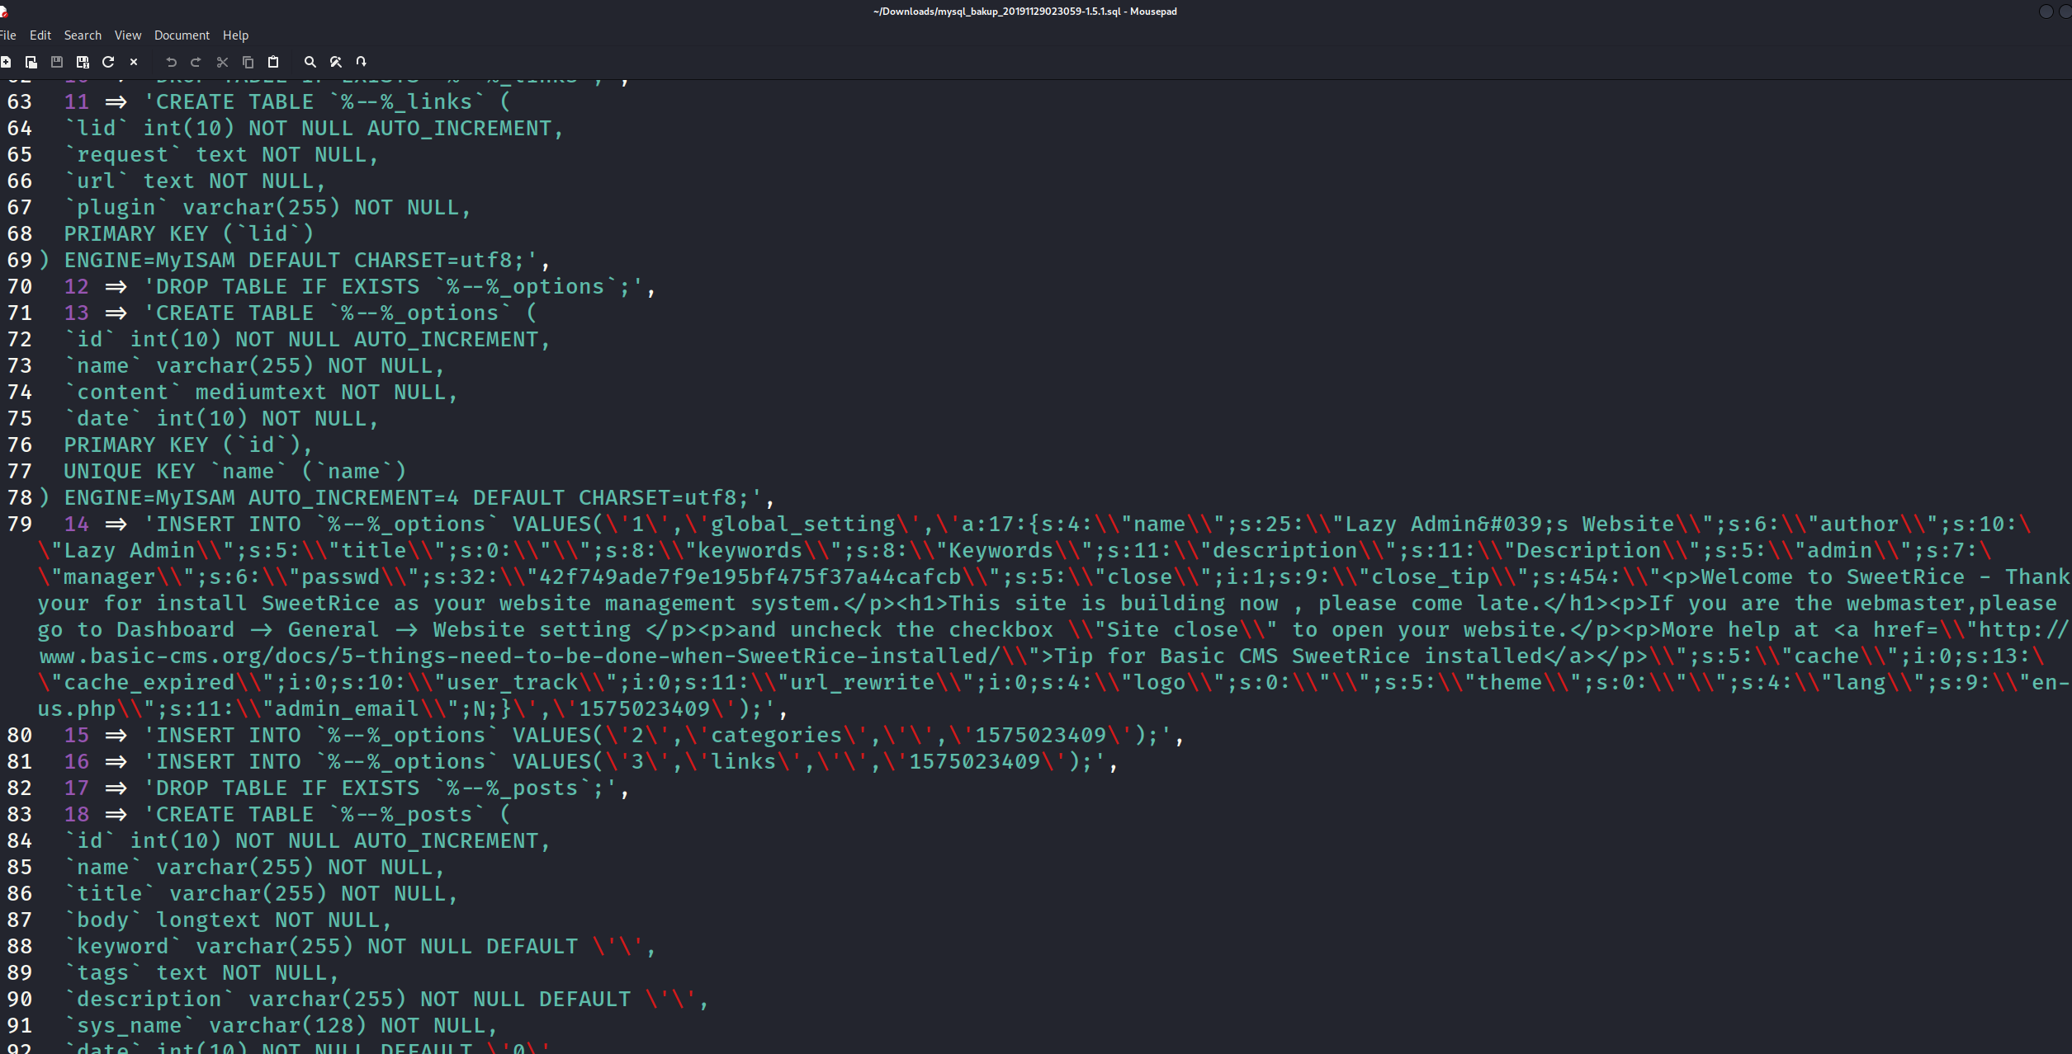Screen dimensions: 2072x1054
Task: Open Find and Replace toolbar icon
Action: click(336, 62)
